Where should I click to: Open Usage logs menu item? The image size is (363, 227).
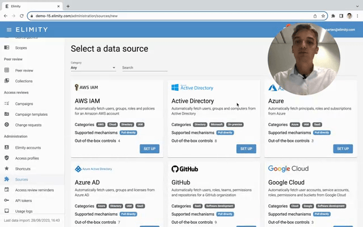click(24, 211)
